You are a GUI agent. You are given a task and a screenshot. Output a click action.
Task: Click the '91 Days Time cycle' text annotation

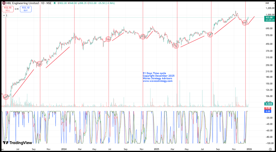click(154, 73)
